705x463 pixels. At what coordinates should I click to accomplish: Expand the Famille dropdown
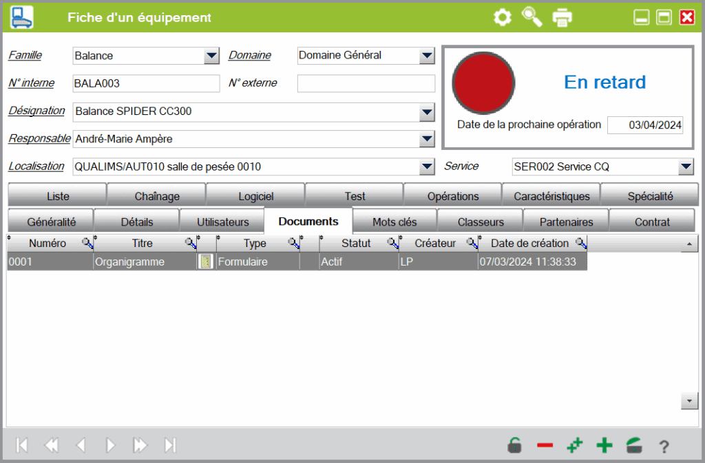click(x=212, y=56)
